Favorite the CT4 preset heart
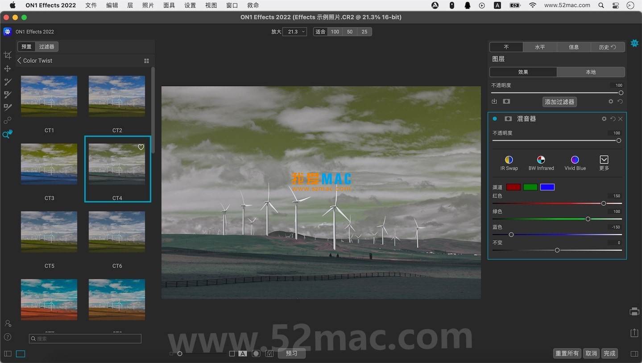Viewport: 642px width, 363px height. coord(141,147)
